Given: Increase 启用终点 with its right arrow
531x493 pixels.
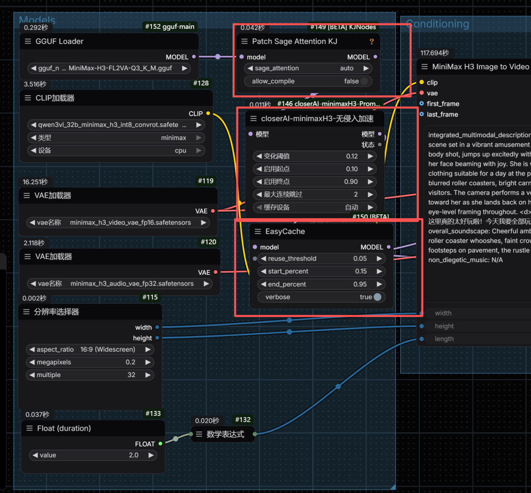Looking at the screenshot, I should 371,181.
